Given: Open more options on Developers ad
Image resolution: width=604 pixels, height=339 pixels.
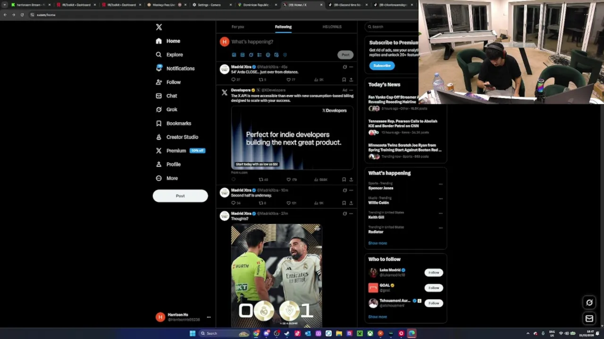Looking at the screenshot, I should pyautogui.click(x=351, y=90).
